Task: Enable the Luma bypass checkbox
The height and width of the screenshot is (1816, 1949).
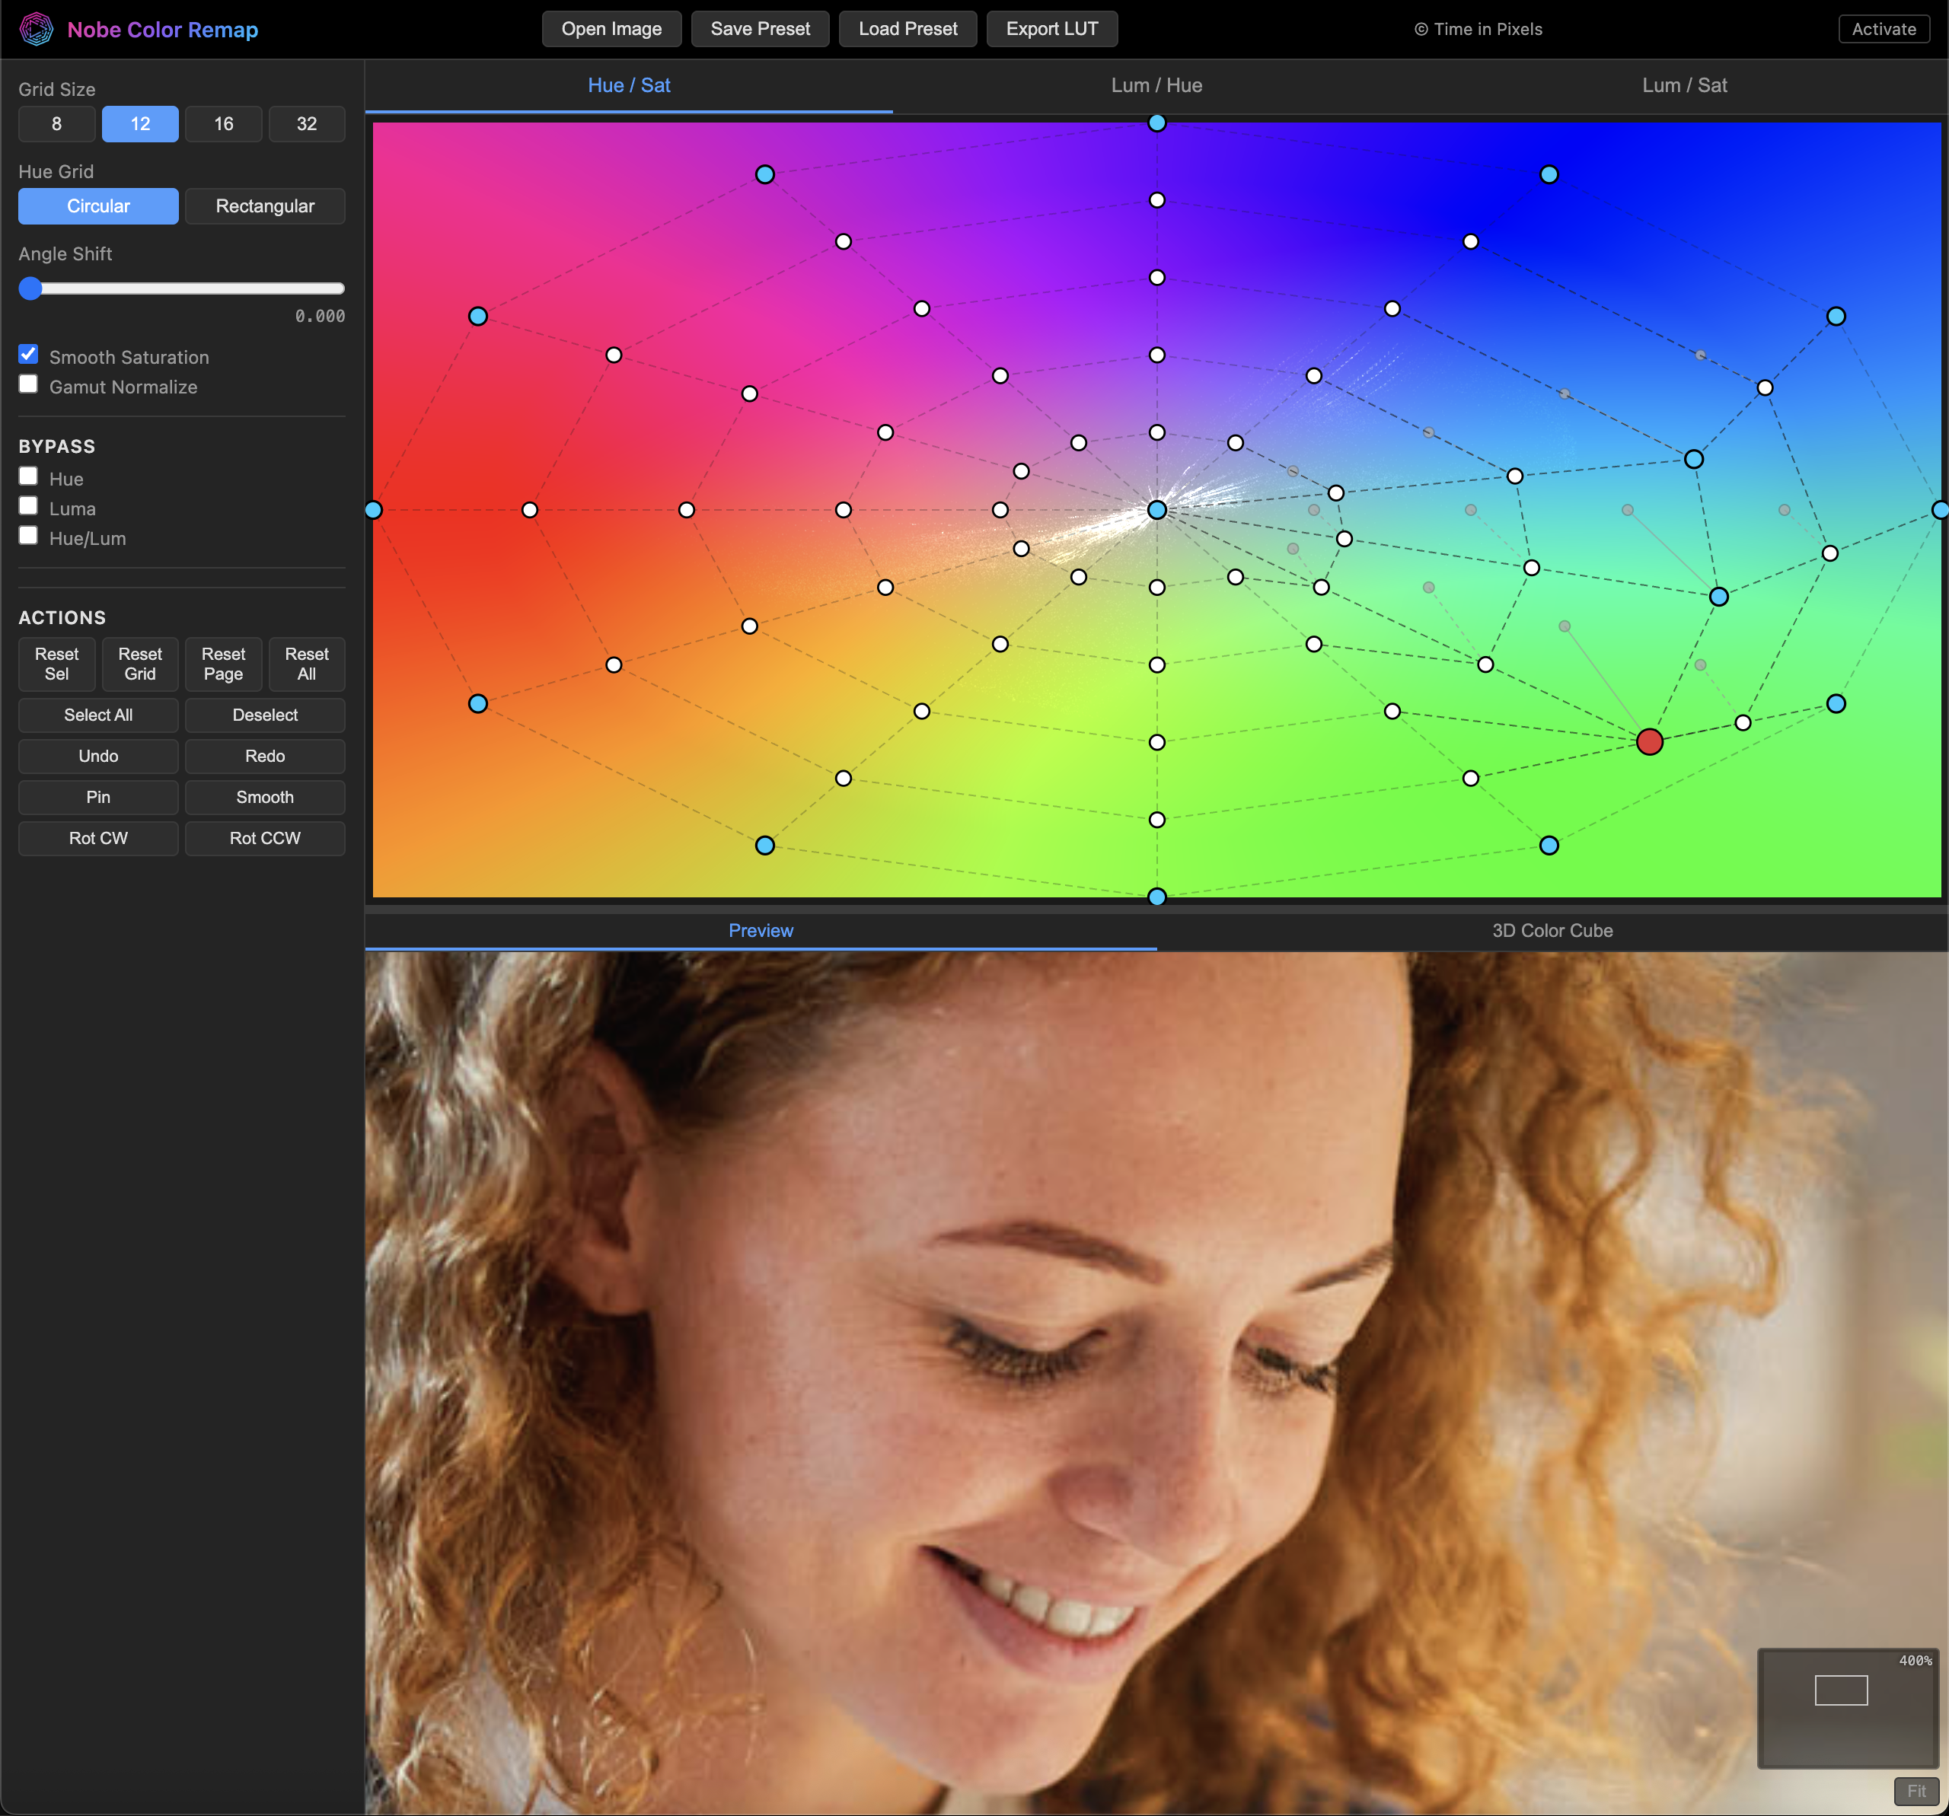Action: point(28,505)
